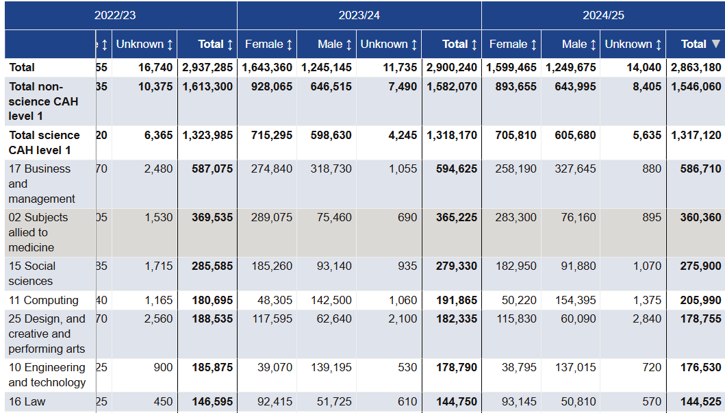Sort by the 2023/24 Female column arrows
Screen dimensions: 725x413
point(290,45)
